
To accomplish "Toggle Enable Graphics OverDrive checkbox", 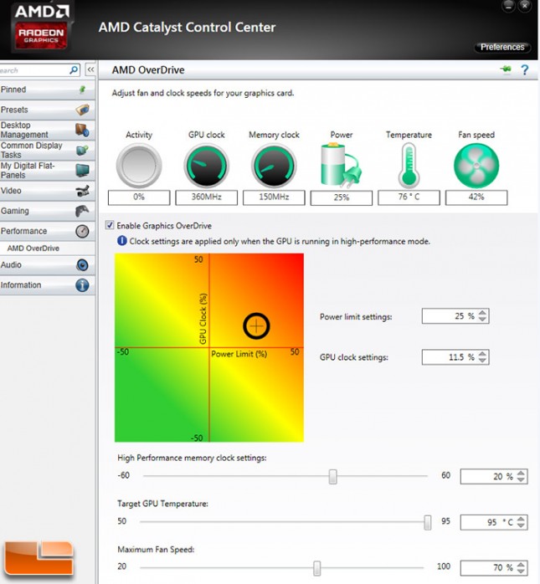I will (110, 225).
